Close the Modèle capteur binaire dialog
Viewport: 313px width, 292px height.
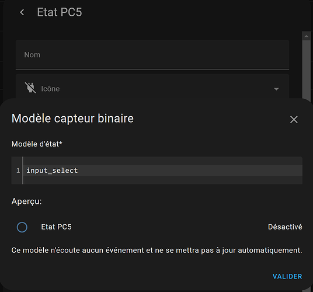[294, 120]
